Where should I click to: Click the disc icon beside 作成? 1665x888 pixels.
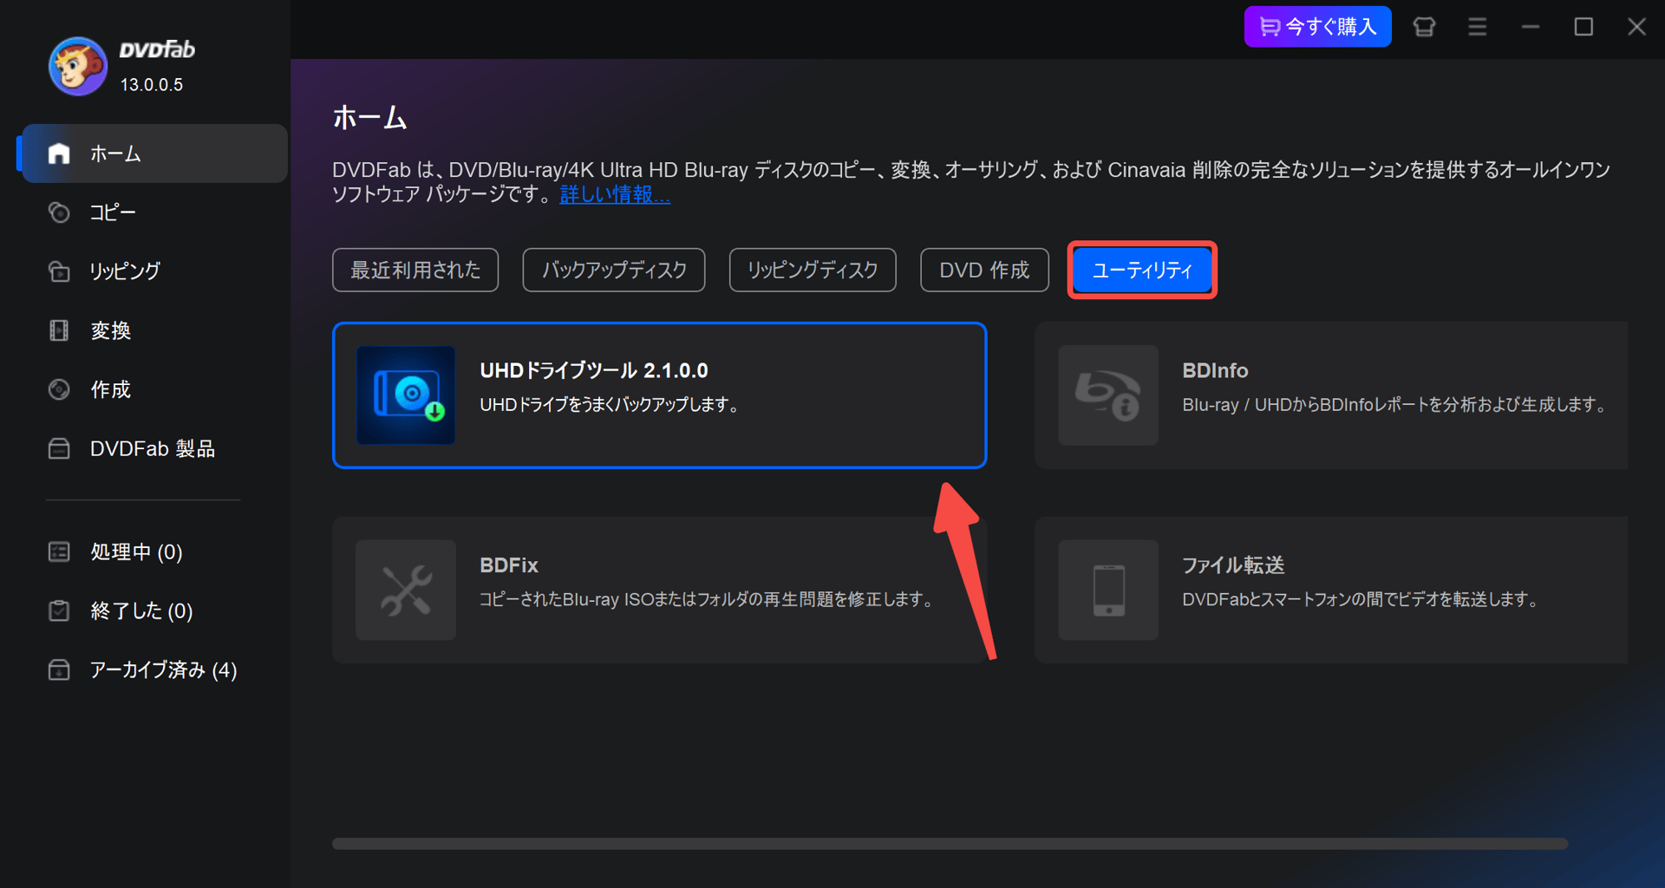point(59,389)
